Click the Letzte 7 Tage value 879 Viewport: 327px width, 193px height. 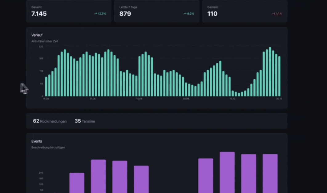pyautogui.click(x=125, y=14)
